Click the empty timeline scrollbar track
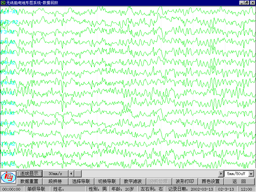 [x=147, y=173]
